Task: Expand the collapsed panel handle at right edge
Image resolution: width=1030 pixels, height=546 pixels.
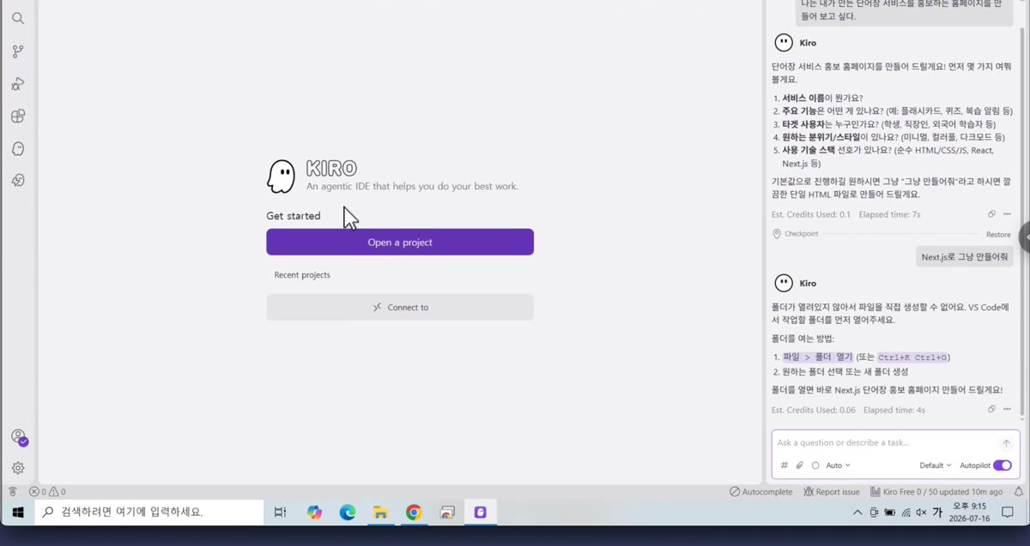Action: click(x=1025, y=237)
